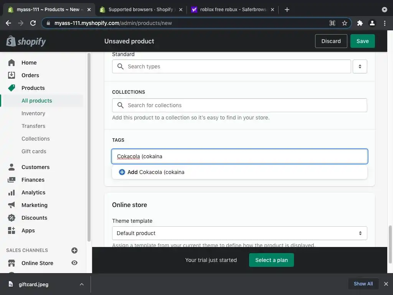Open a new browser tab
Viewport: 393px width, 295px height.
coord(287,10)
